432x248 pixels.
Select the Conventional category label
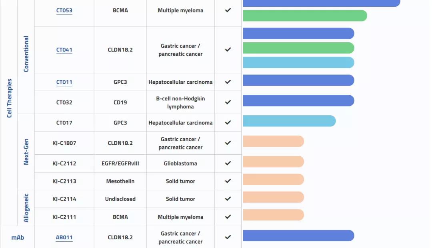tap(26, 54)
